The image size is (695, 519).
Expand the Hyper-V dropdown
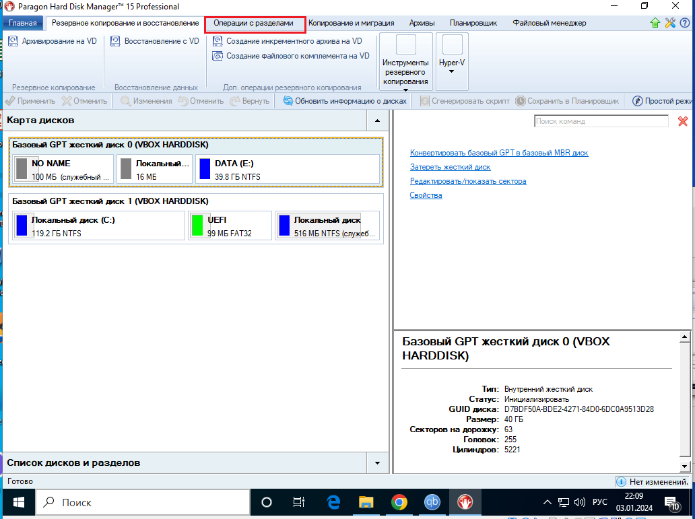click(x=452, y=61)
